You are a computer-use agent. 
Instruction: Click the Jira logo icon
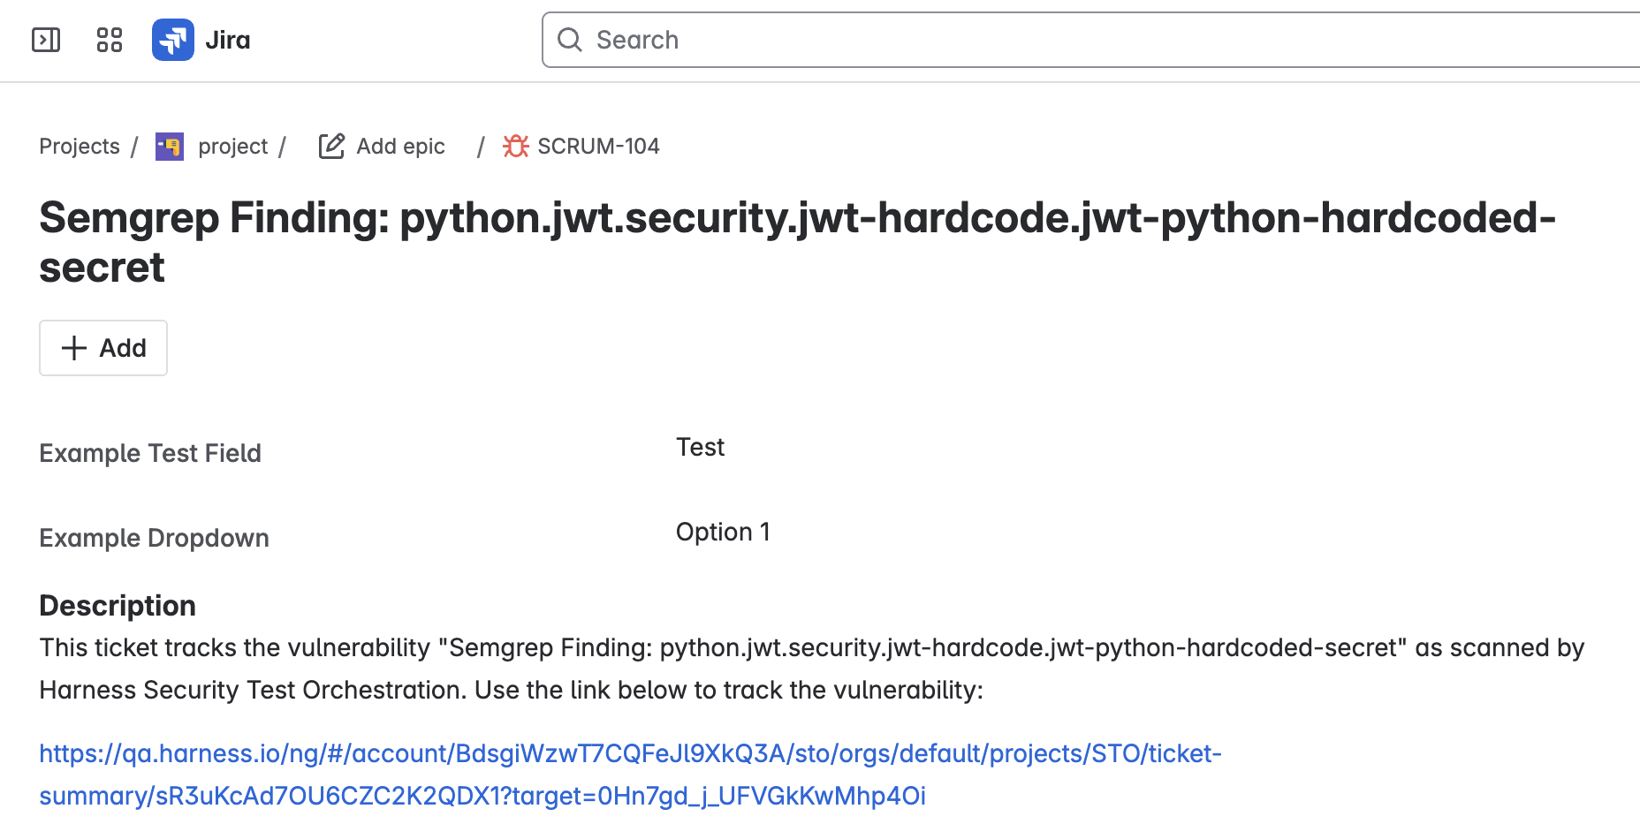tap(173, 40)
